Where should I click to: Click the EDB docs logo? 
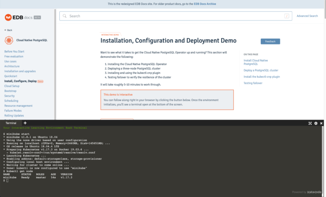tap(19, 17)
